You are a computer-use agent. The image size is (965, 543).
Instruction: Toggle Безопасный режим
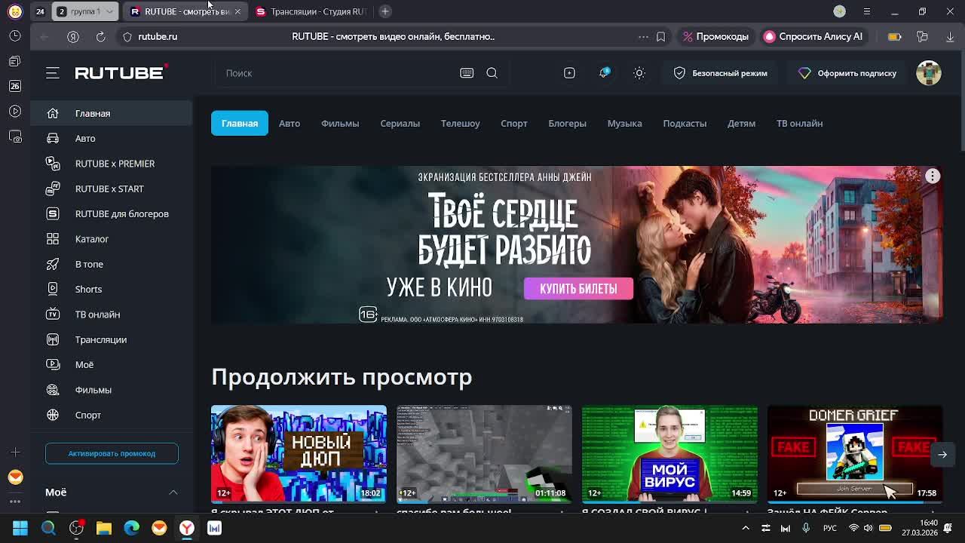(x=720, y=73)
